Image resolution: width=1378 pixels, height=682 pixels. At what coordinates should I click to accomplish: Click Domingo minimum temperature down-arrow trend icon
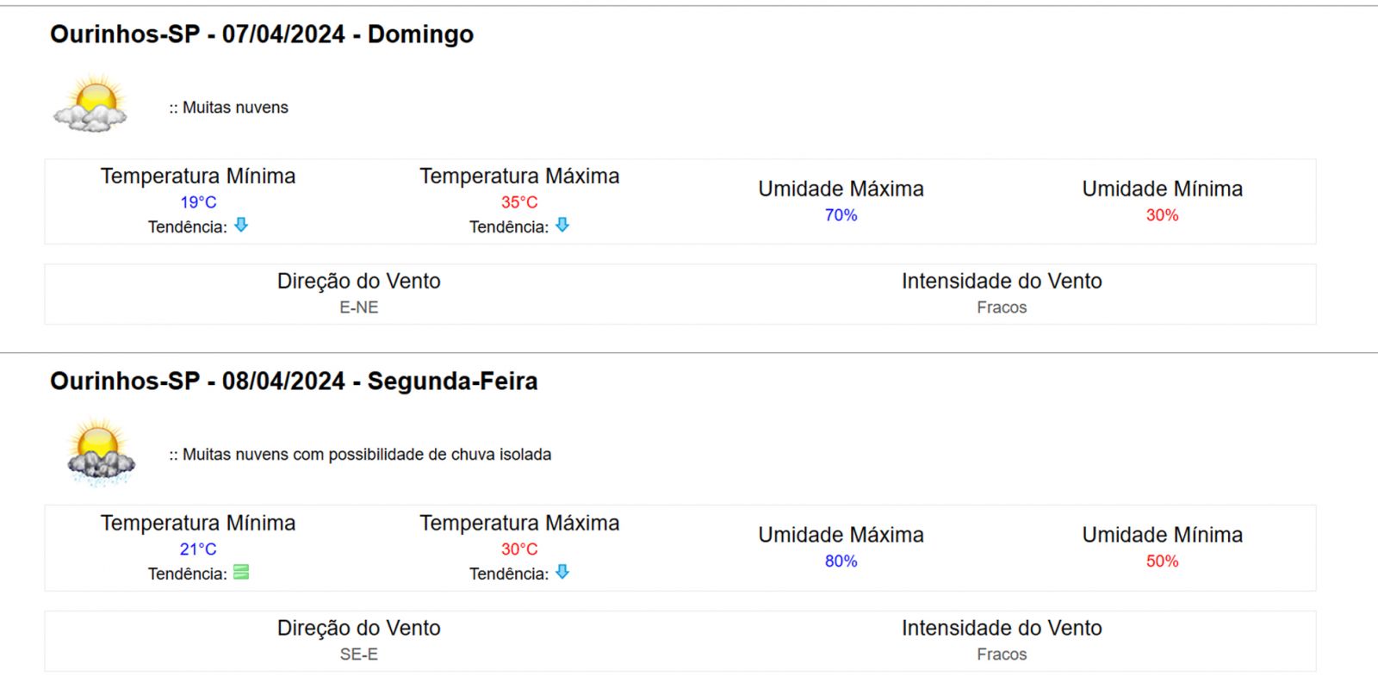coord(241,225)
